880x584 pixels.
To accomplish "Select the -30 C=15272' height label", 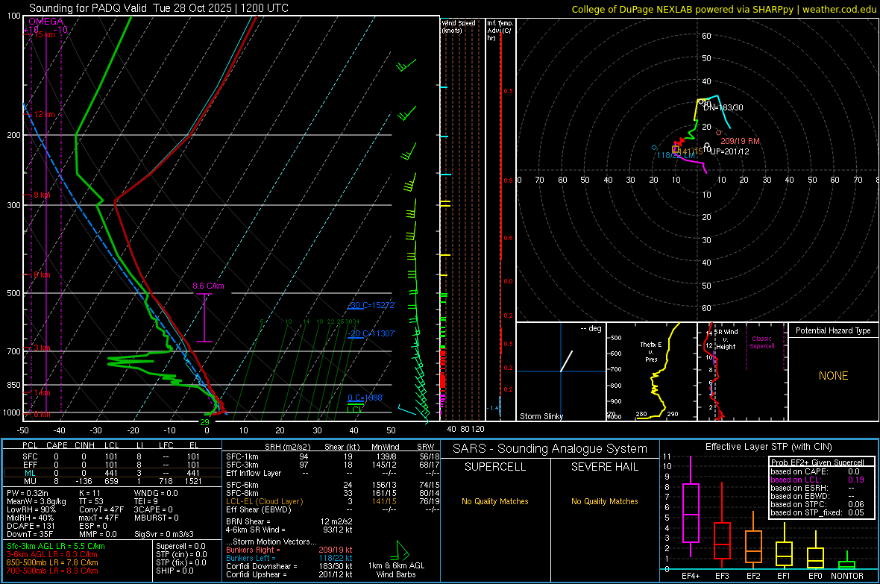I will [371, 306].
